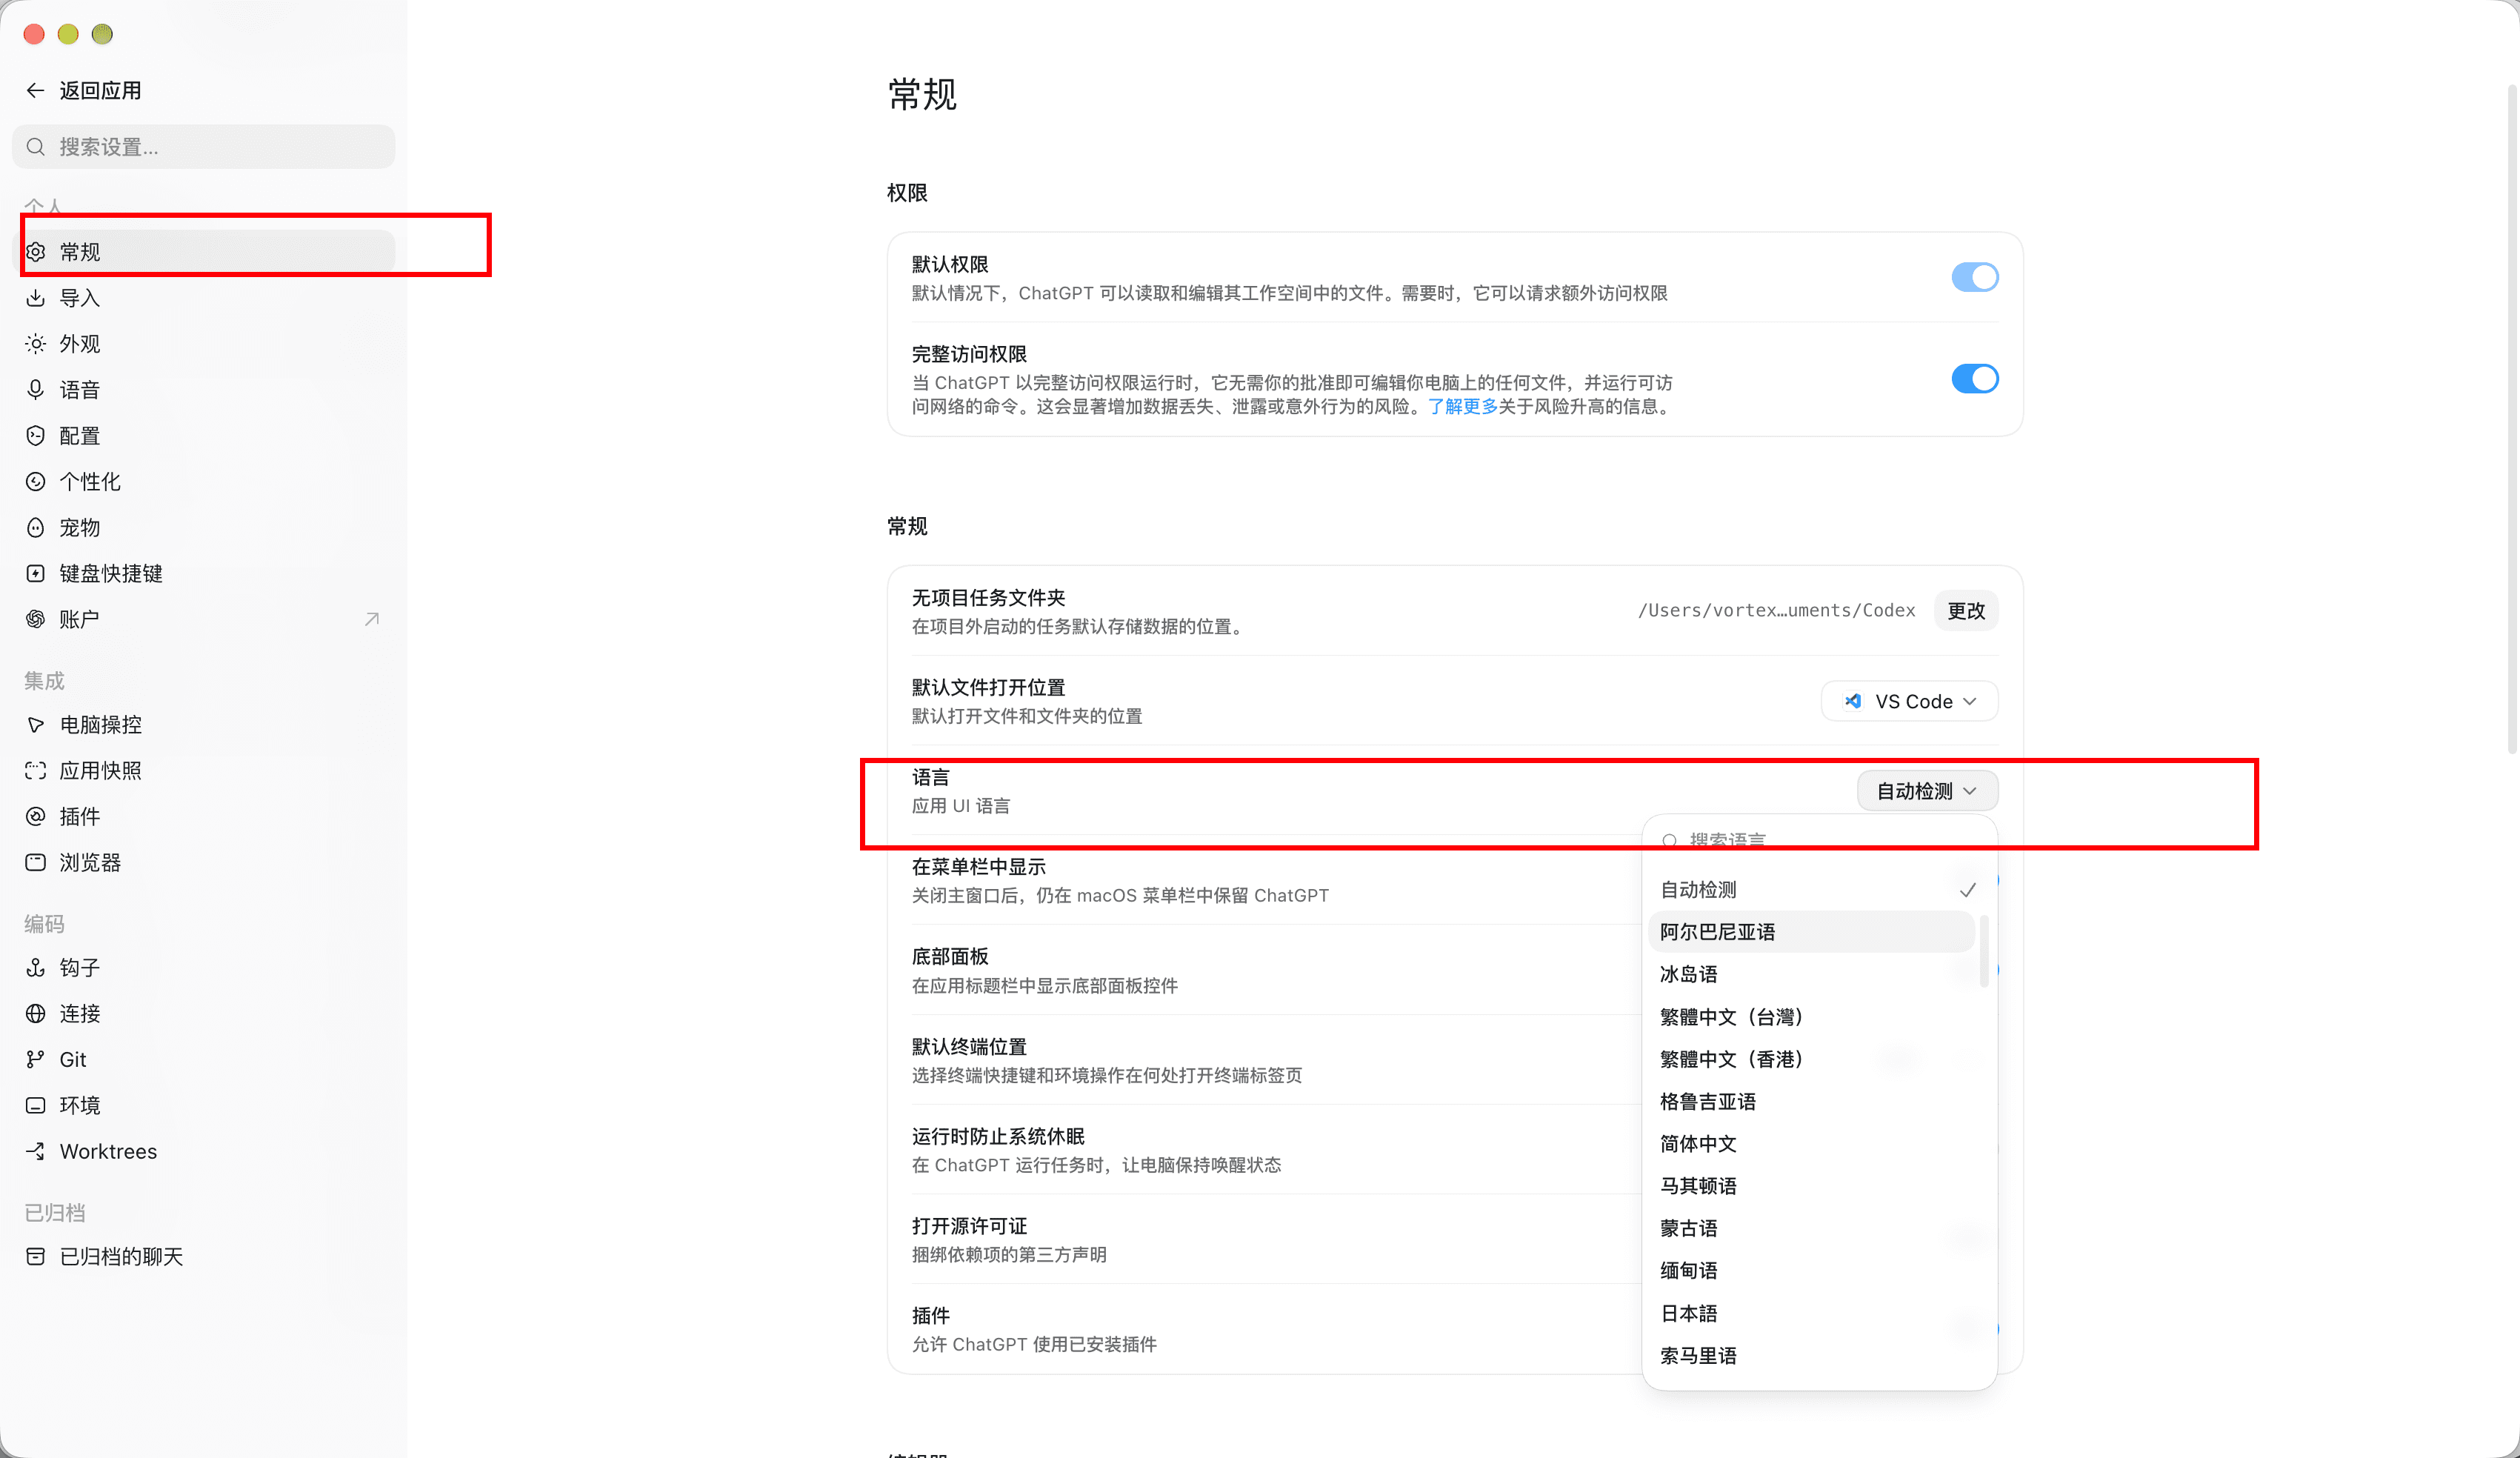This screenshot has width=2520, height=1458.
Task: Open the 了解更多 link
Action: pos(1462,407)
